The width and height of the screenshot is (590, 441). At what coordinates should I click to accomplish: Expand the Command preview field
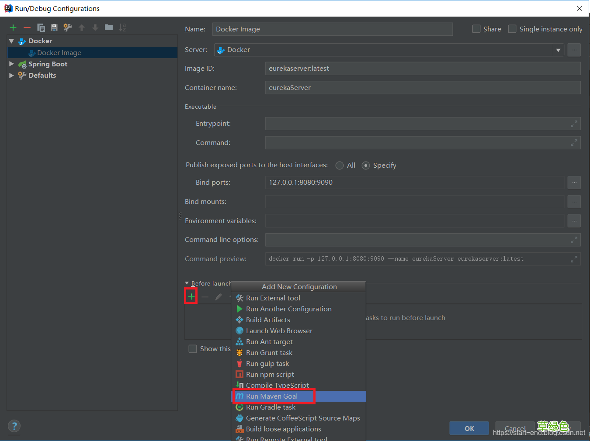574,259
